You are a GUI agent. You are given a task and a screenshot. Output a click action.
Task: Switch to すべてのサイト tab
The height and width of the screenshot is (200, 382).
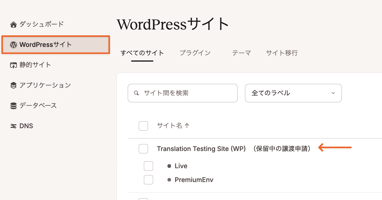142,53
